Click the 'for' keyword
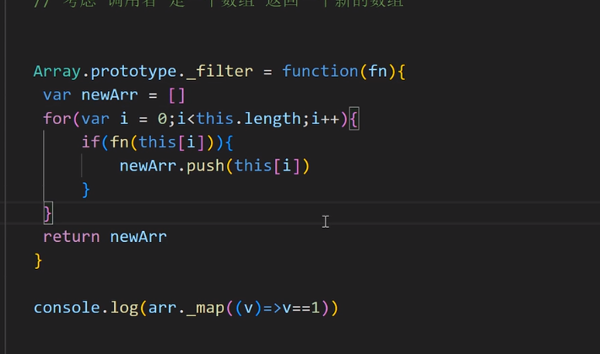The width and height of the screenshot is (600, 354). [x=57, y=119]
